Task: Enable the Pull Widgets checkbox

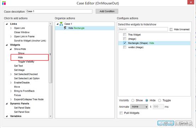Action: pos(121,113)
